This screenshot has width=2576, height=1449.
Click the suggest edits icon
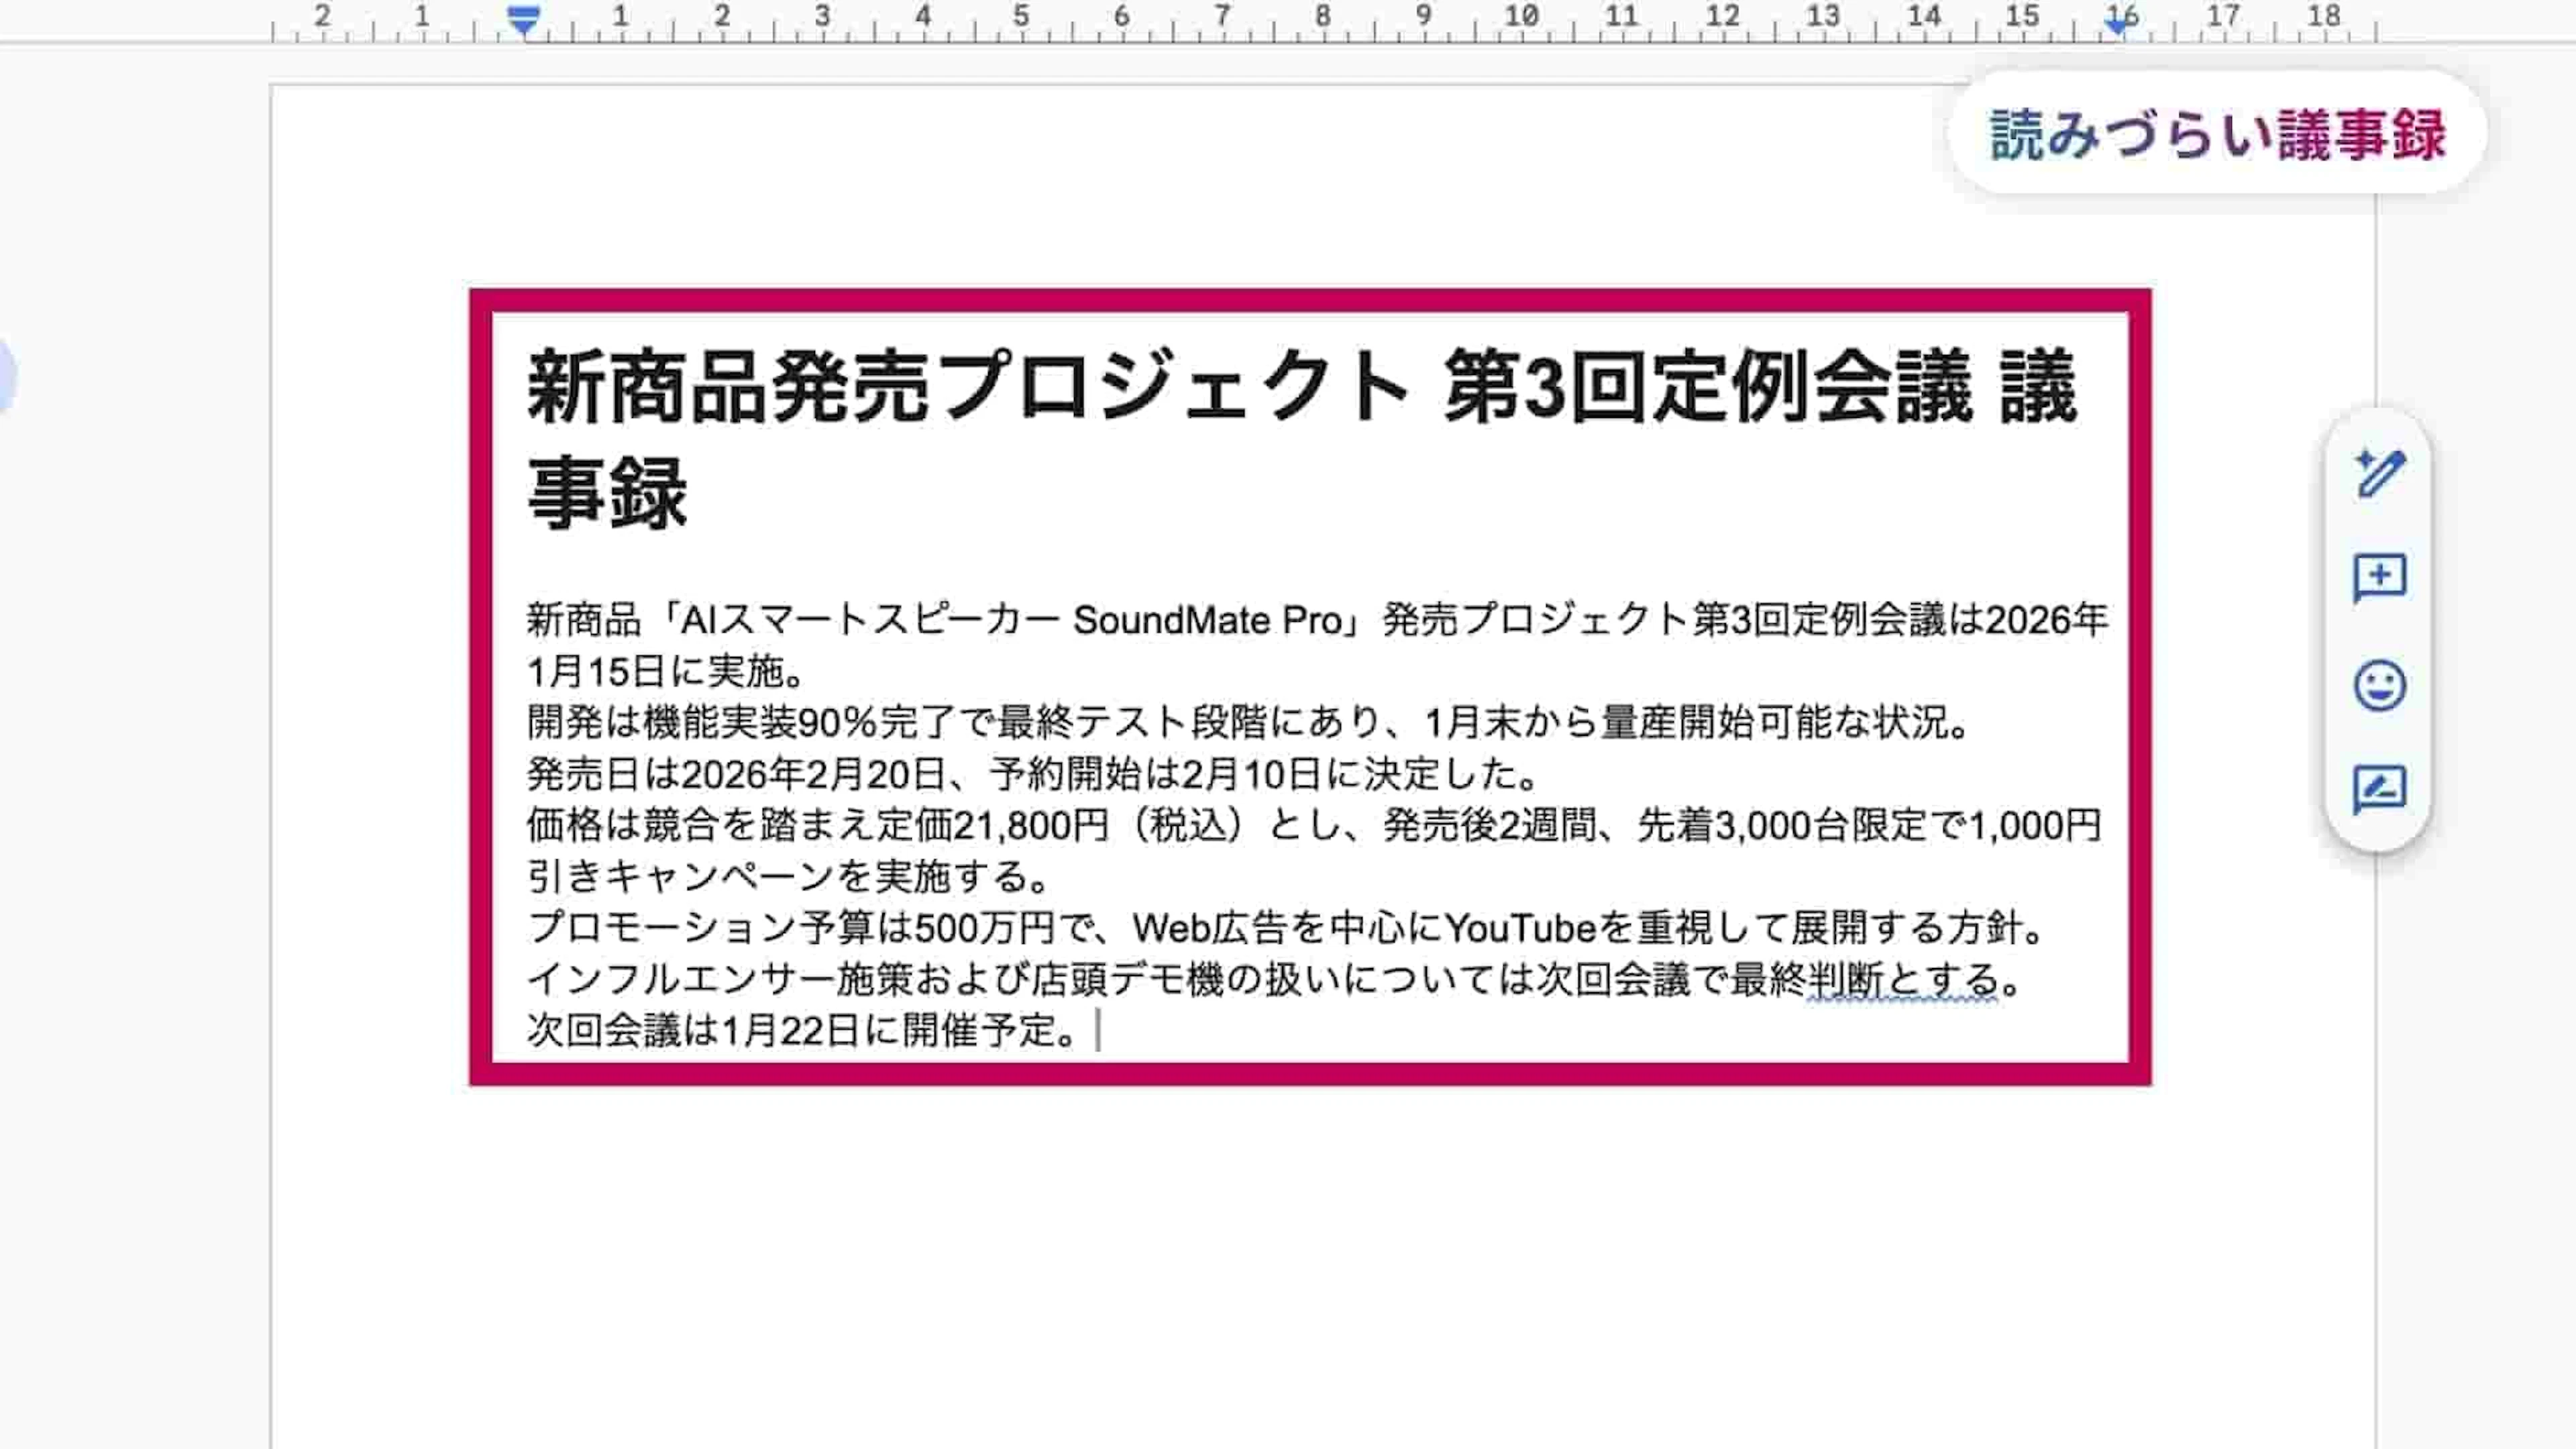[x=2379, y=790]
